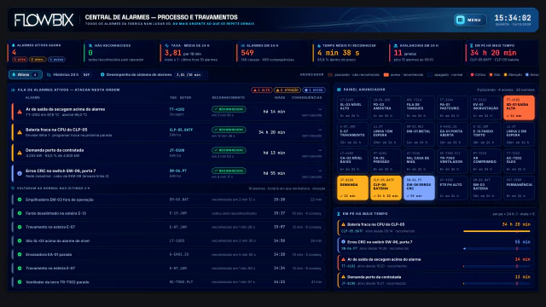The height and width of the screenshot is (307, 546).
Task: Click icon on Tempo médio p/ reconhecer card
Action: point(319,45)
